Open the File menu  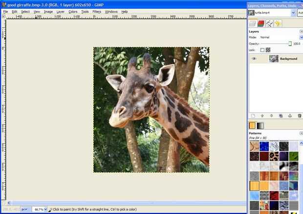point(5,12)
